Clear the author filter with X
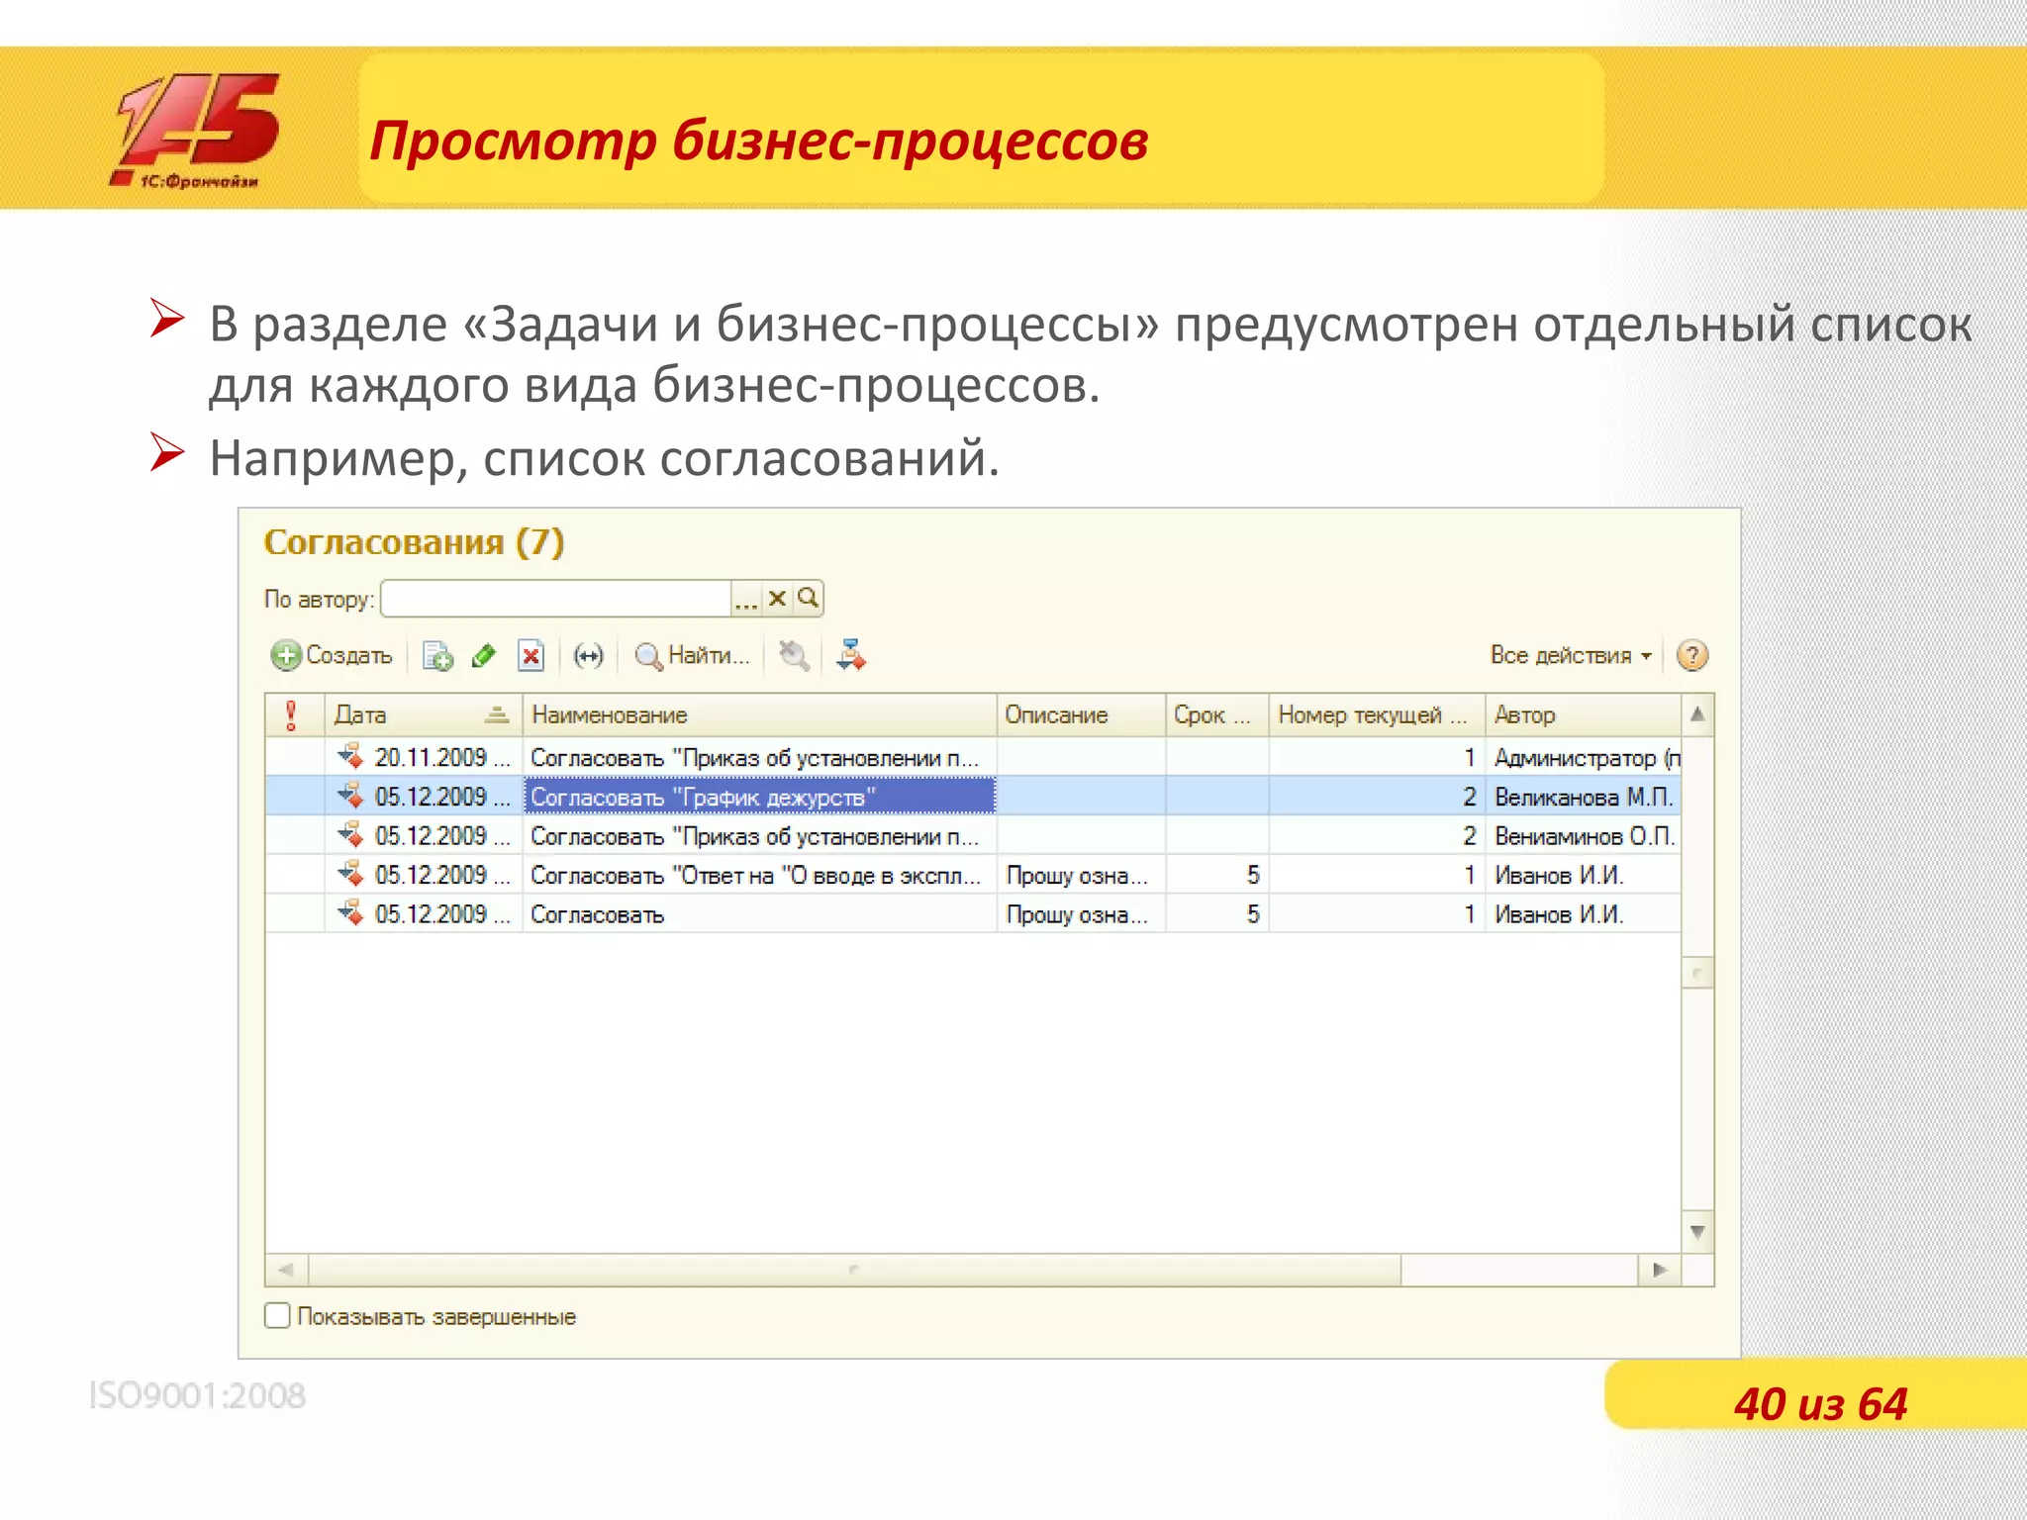Viewport: 2027px width, 1520px height. 777,599
